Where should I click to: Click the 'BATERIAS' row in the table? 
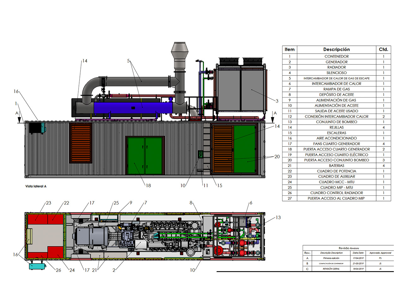pos(336,166)
